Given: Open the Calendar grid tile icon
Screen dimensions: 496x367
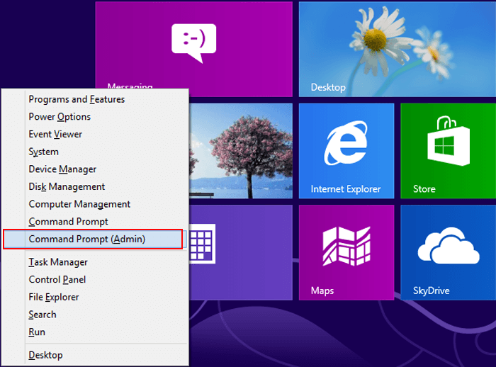Looking at the screenshot, I should (x=203, y=244).
